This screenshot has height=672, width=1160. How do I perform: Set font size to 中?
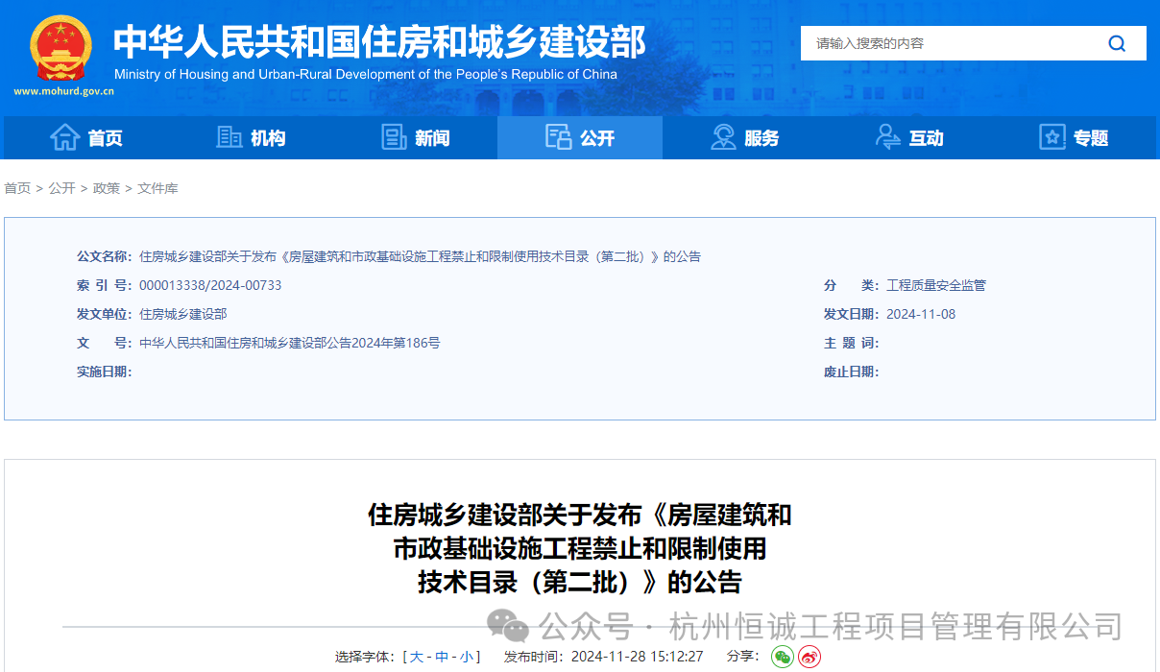pyautogui.click(x=442, y=657)
